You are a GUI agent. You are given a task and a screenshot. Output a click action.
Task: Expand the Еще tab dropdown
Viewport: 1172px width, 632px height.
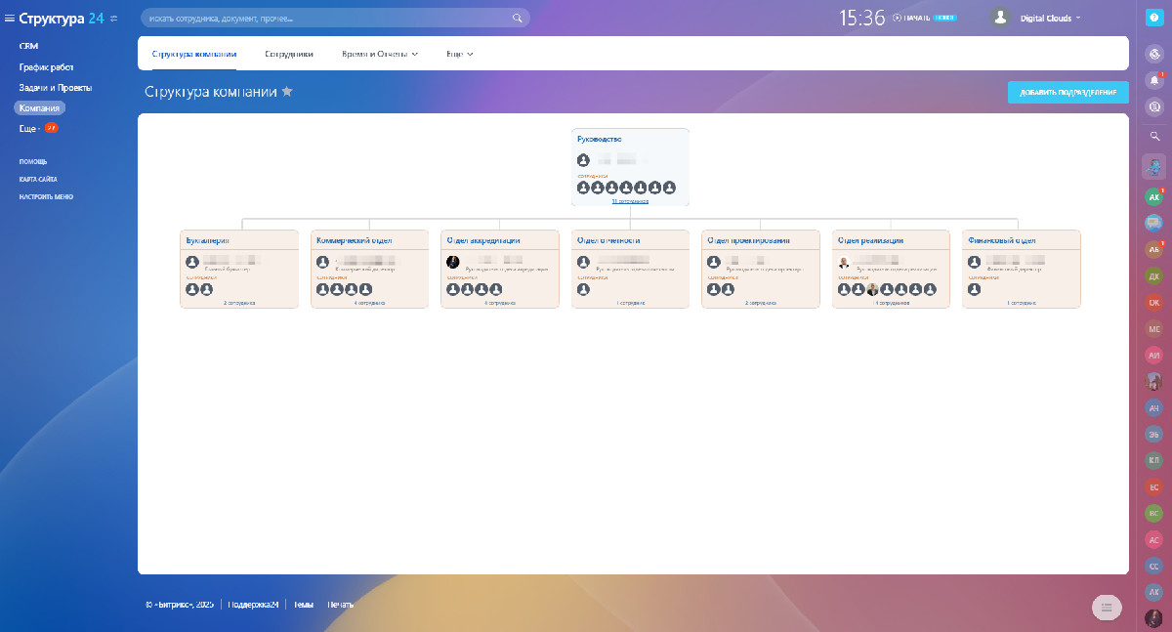[459, 54]
